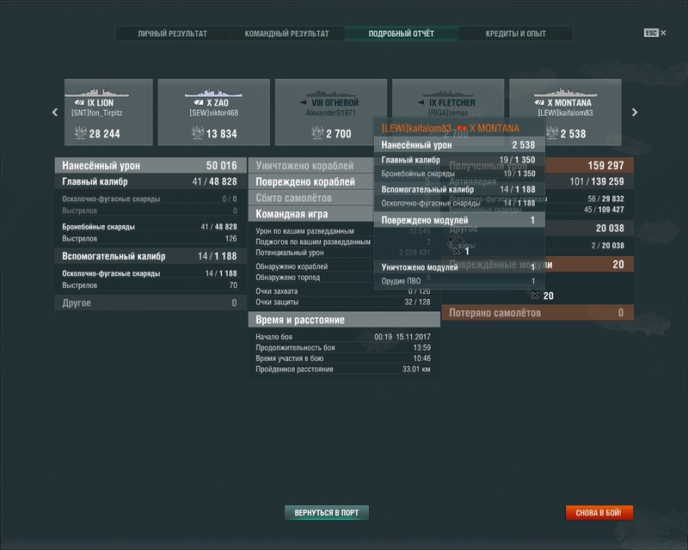Switch to Командный результат tab
Screen dimensions: 688x550
click(286, 34)
